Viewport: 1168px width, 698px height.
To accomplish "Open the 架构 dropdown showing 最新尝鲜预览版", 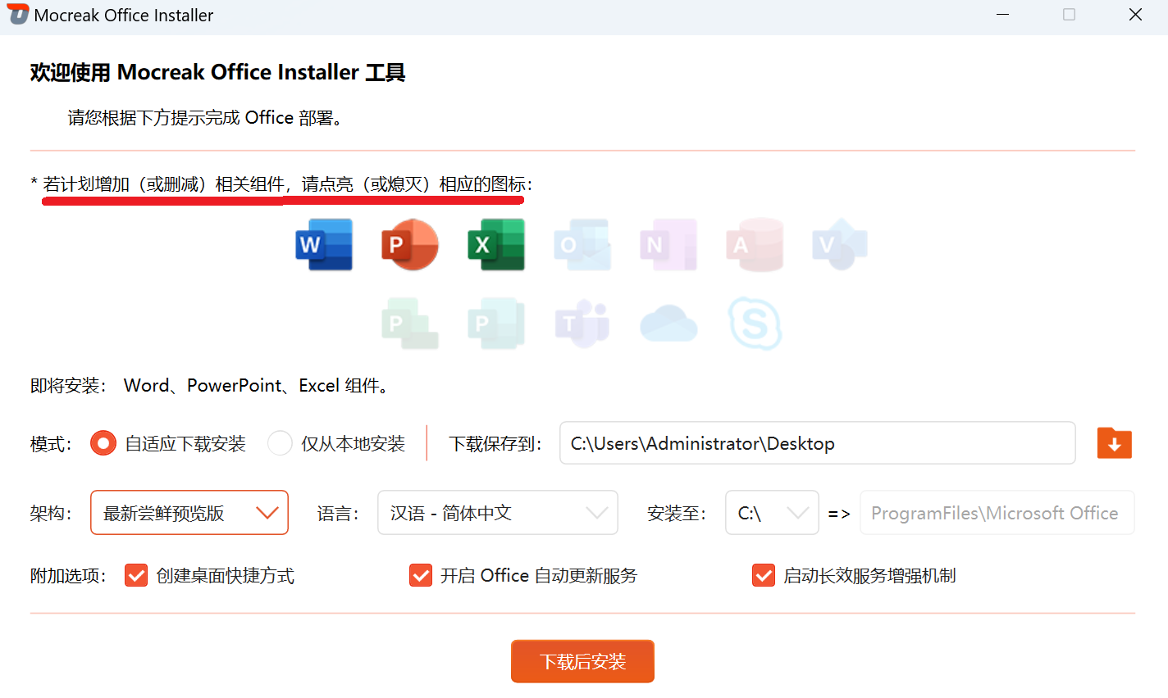I will (x=189, y=513).
